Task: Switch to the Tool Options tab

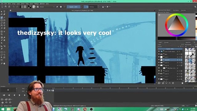Action: click(176, 10)
